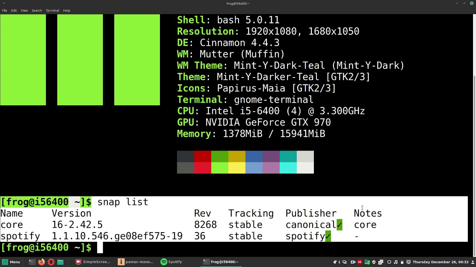The image size is (476, 267).
Task: Click the bright cyan palette swatch
Action: (288, 168)
